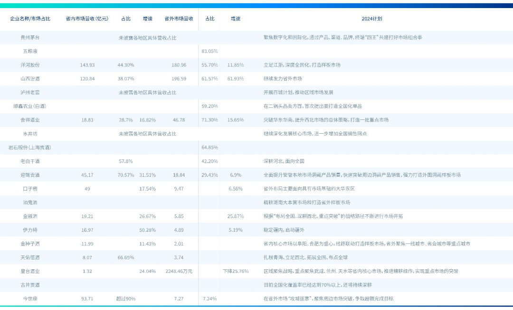Click the 59.20% share cell
The image size is (513, 310).
coord(210,106)
